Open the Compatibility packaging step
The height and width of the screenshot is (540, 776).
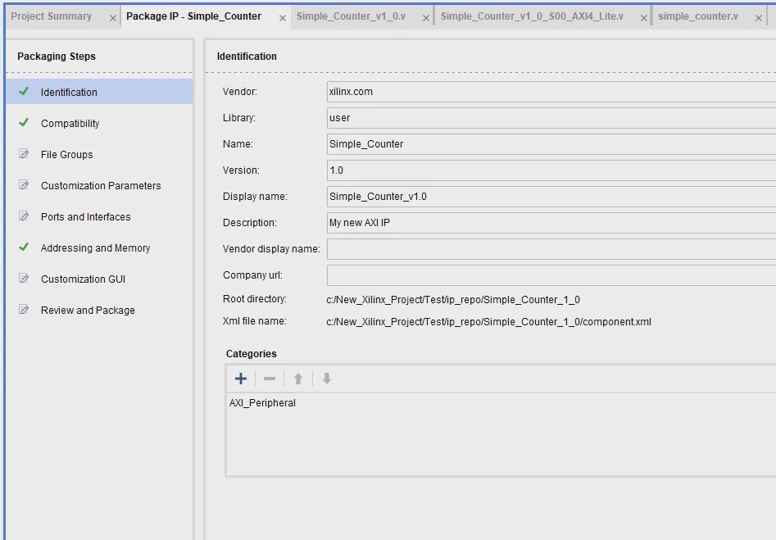click(99, 123)
